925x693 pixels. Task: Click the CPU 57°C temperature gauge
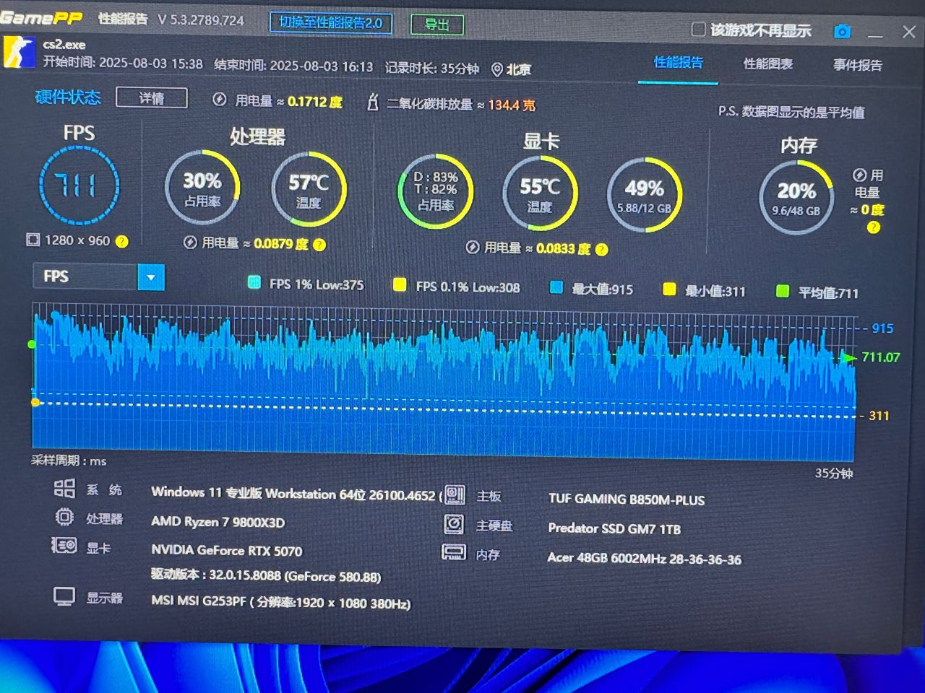coord(309,190)
